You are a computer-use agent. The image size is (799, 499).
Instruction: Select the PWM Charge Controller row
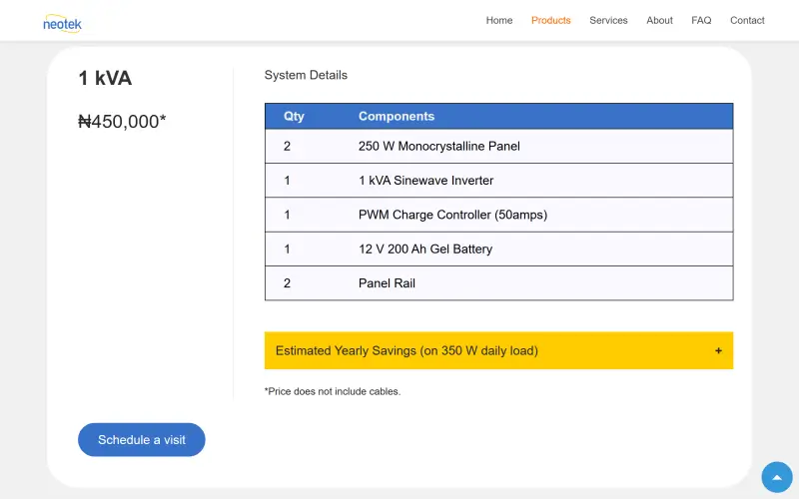[x=498, y=215]
